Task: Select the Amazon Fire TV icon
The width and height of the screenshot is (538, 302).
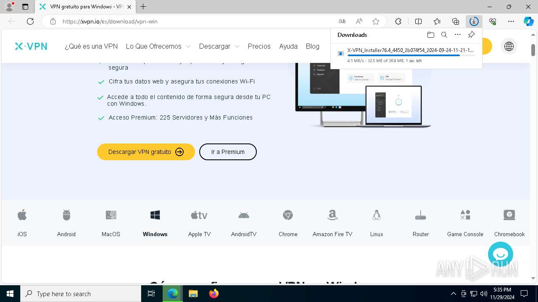Action: click(x=332, y=216)
